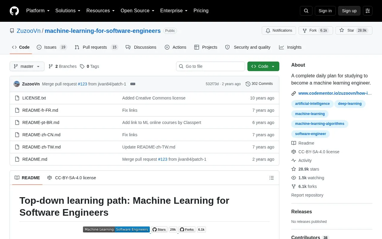Click the GitHub logo icon
The height and width of the screenshot is (239, 382).
pos(14,11)
